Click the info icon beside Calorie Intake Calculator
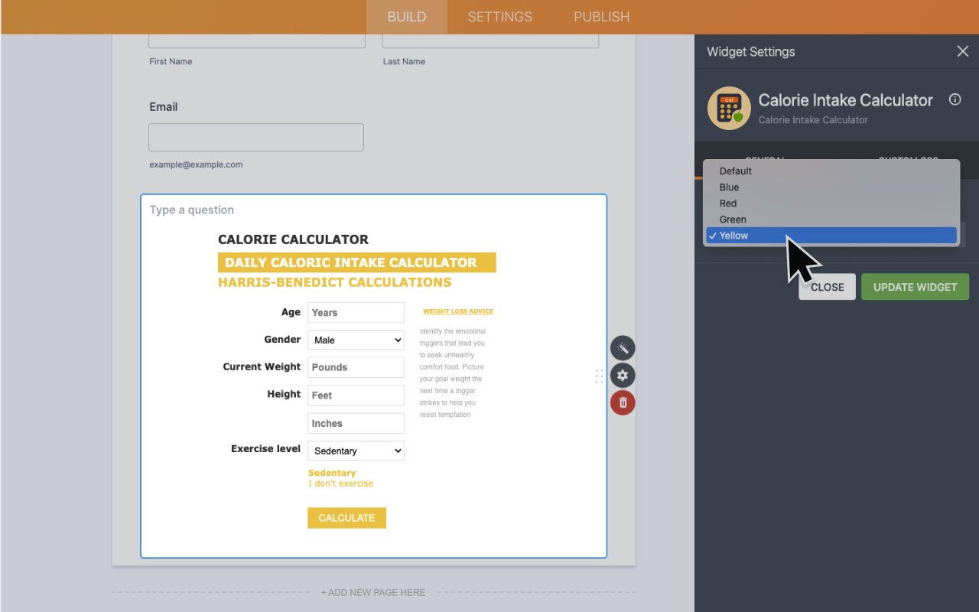The image size is (979, 612). coord(955,99)
